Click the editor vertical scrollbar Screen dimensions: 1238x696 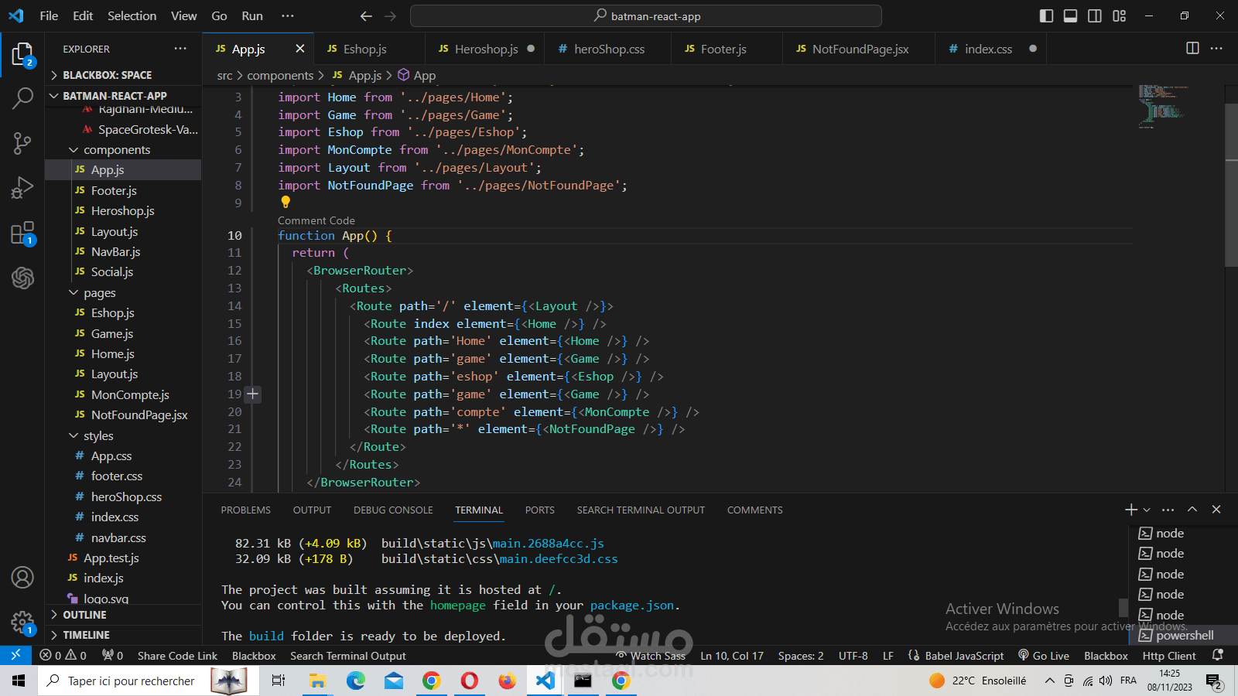(1231, 186)
